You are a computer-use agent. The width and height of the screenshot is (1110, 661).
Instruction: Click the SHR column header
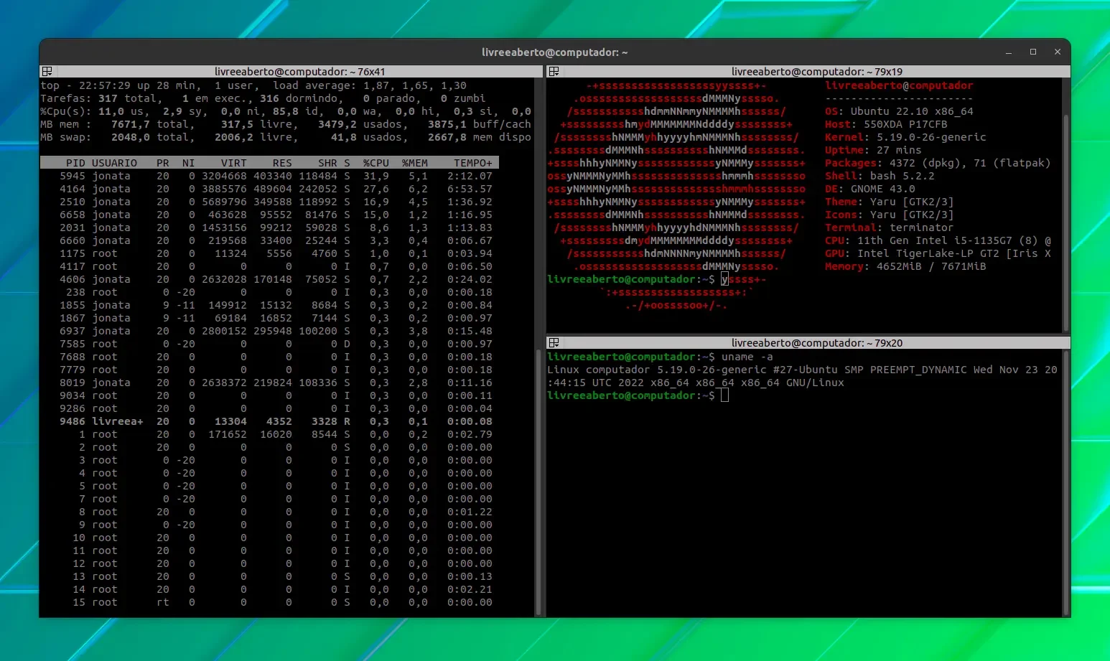(x=327, y=163)
